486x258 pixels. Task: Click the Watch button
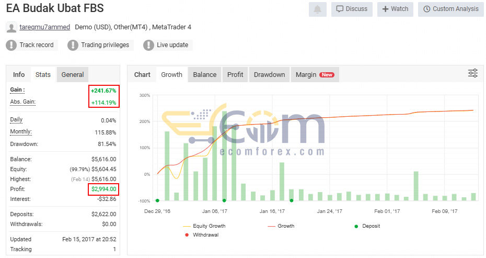[395, 9]
